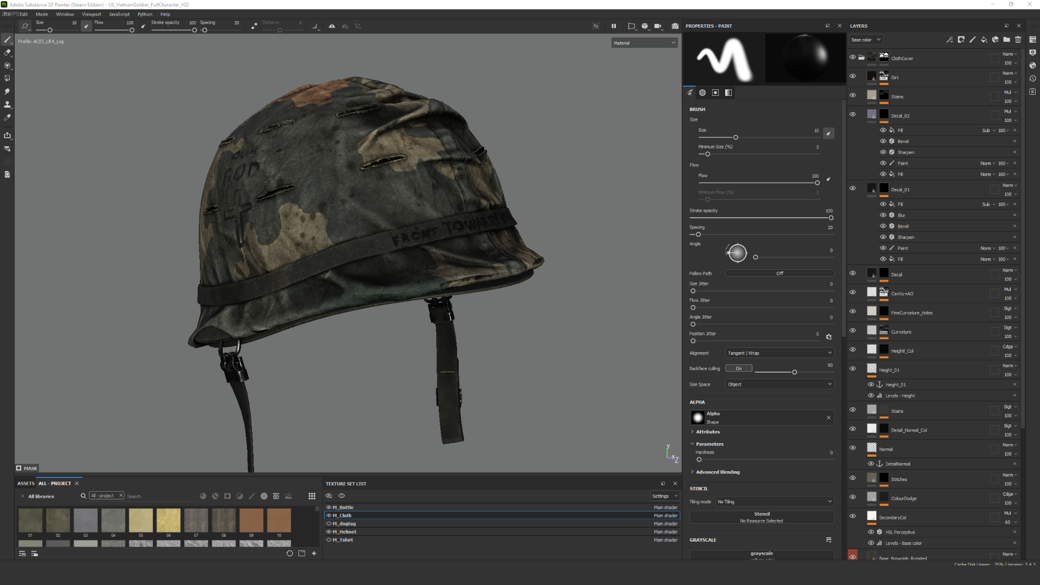Select the Polygon Fill tool

7,79
